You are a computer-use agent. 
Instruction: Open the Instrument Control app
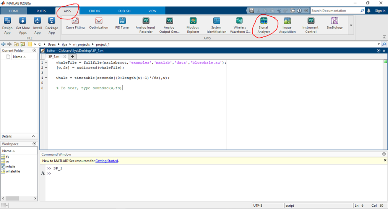pyautogui.click(x=310, y=26)
